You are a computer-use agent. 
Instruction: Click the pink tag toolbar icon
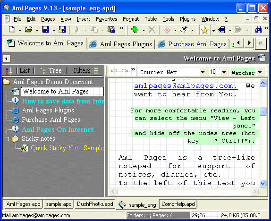click(167, 30)
